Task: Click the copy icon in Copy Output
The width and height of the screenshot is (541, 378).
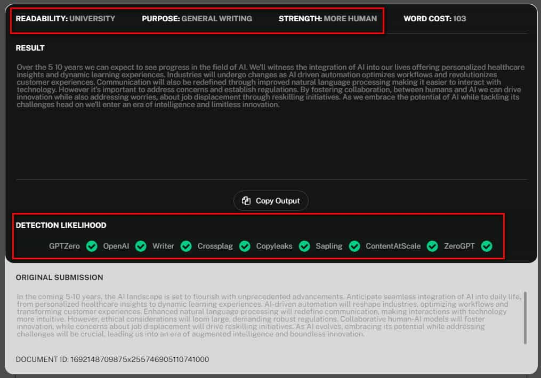Action: click(246, 201)
